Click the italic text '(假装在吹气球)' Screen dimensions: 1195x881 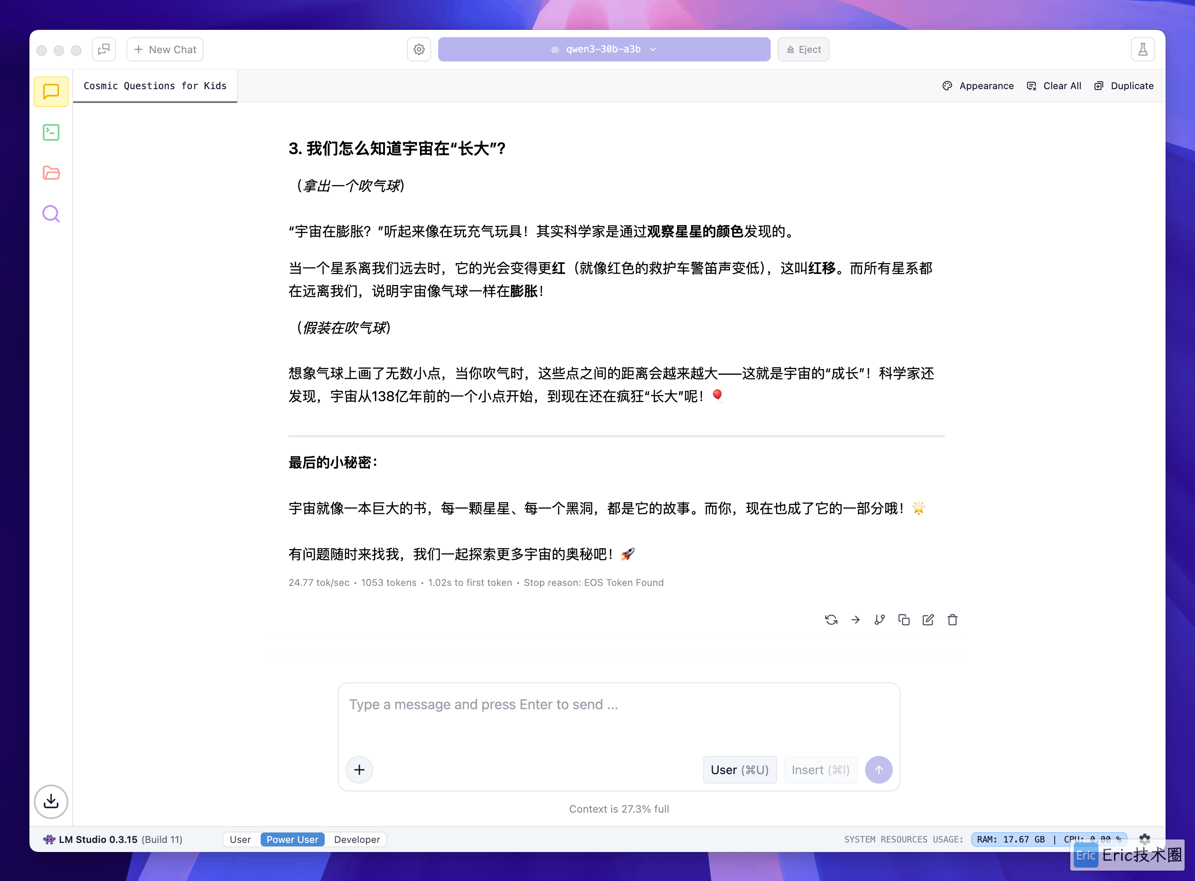click(x=344, y=328)
